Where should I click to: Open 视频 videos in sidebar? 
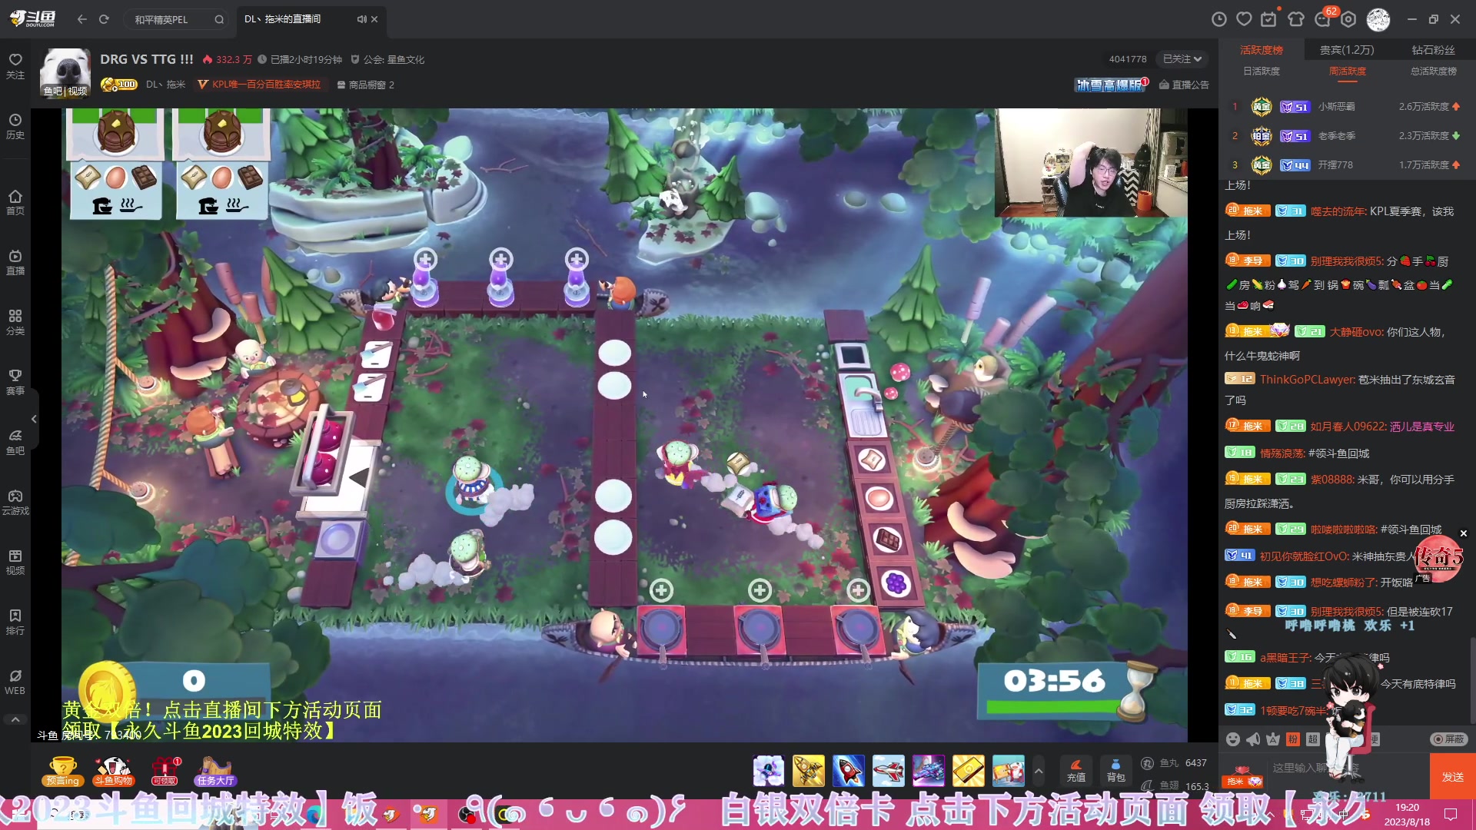coord(15,562)
